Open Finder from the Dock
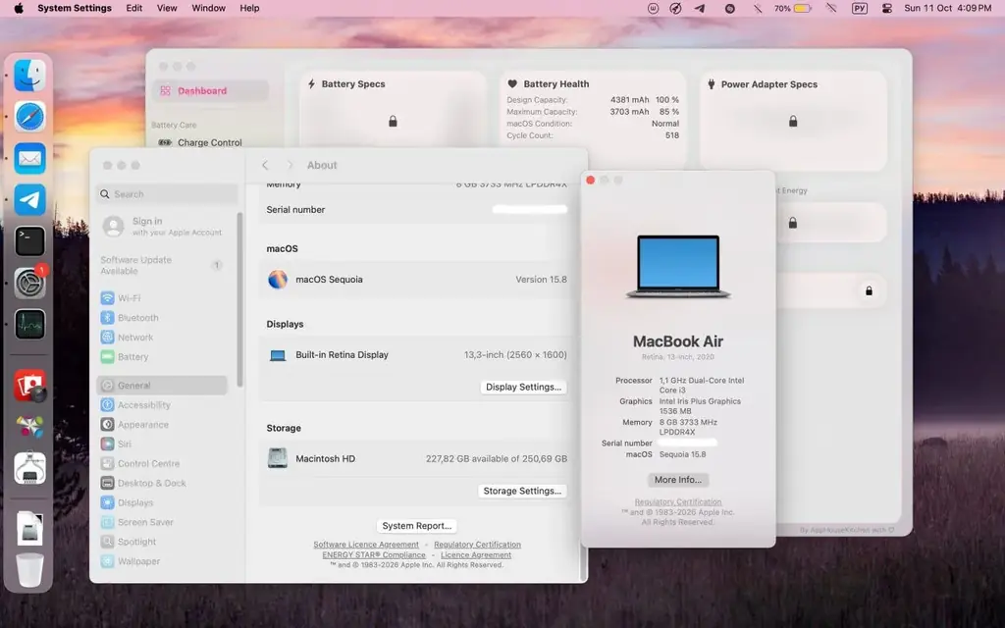The width and height of the screenshot is (1005, 628). (29, 75)
